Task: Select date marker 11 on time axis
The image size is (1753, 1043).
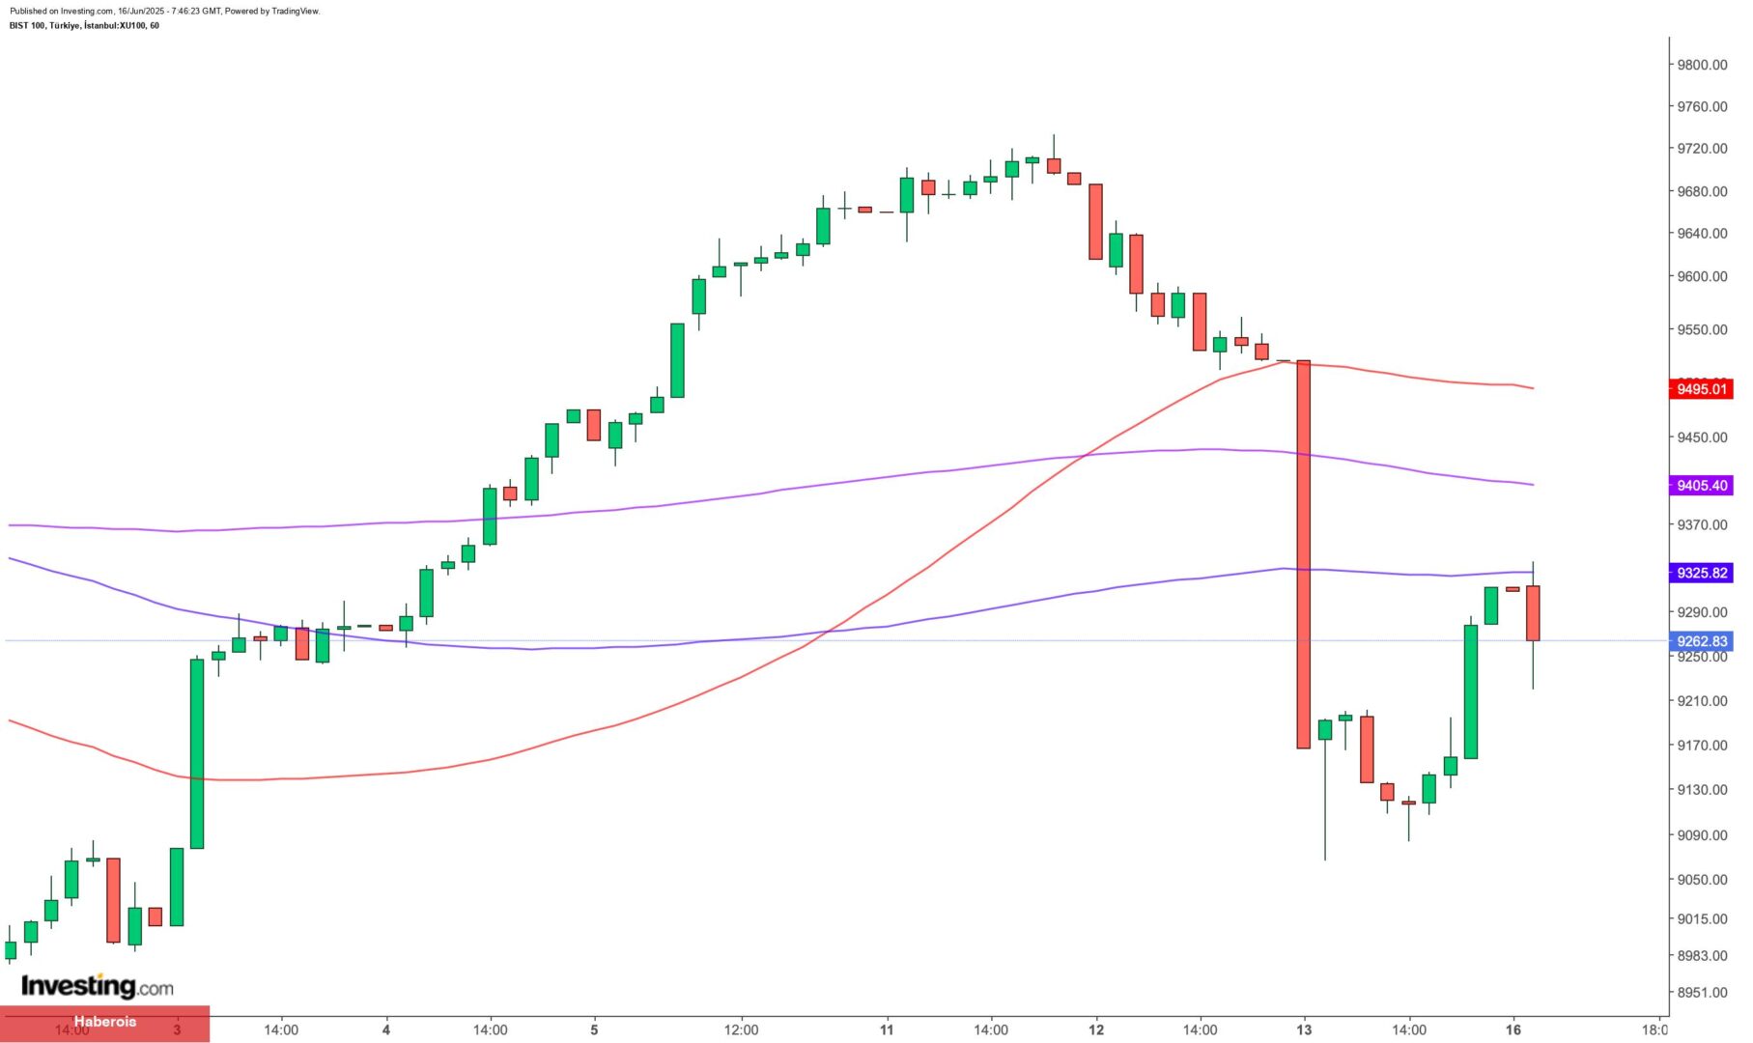Action: pyautogui.click(x=887, y=1029)
